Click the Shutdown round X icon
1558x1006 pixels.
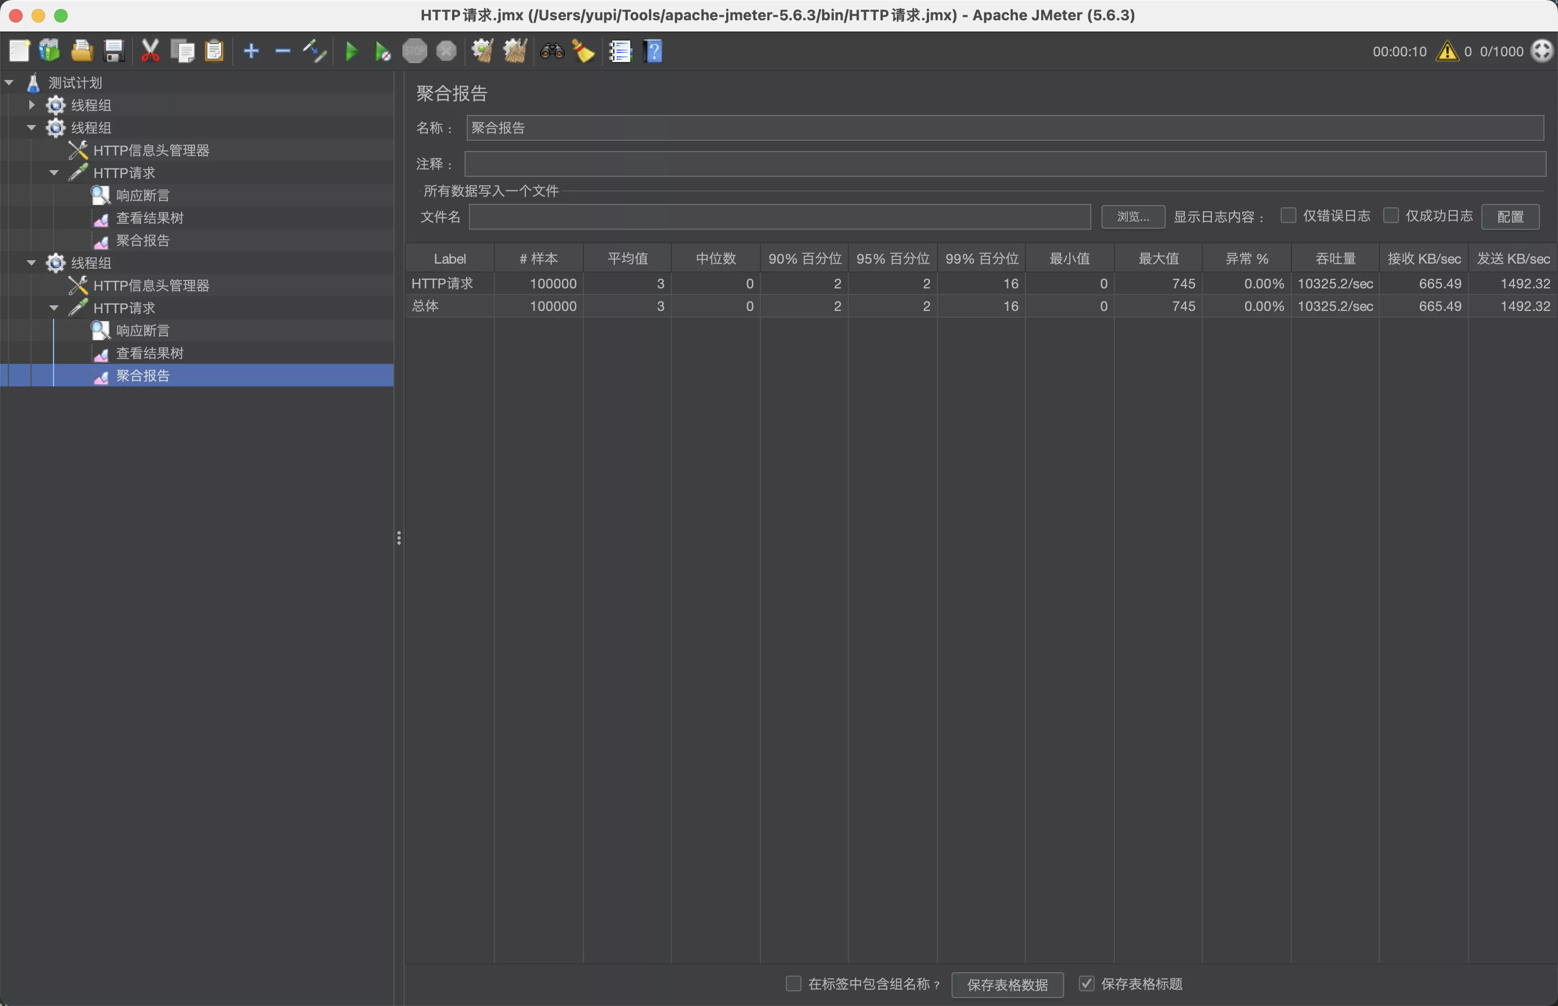[x=446, y=51]
